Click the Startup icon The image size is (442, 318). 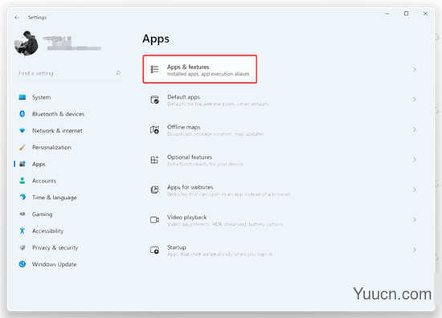pyautogui.click(x=154, y=250)
